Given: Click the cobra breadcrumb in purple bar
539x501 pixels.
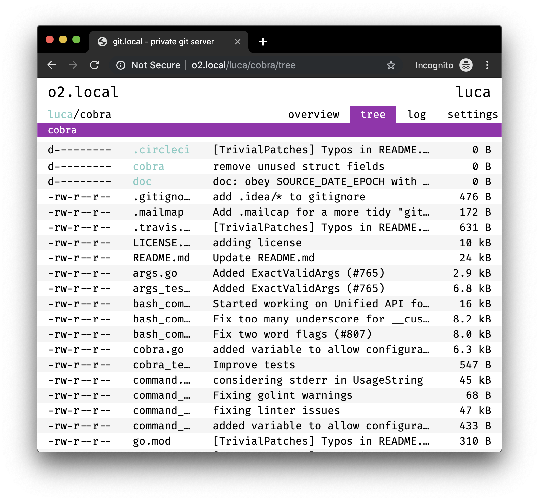Looking at the screenshot, I should point(62,130).
